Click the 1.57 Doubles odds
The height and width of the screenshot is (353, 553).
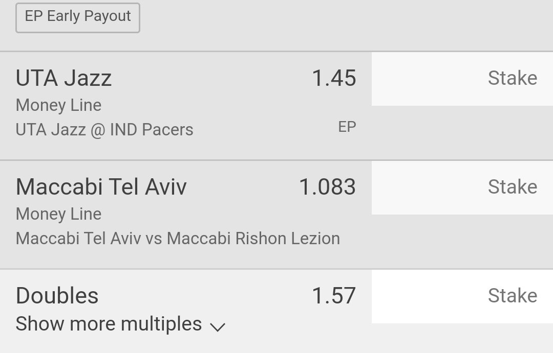tap(334, 296)
